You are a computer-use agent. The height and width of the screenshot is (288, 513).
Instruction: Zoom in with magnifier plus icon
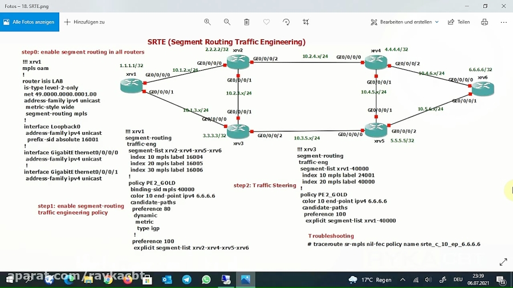pos(207,22)
